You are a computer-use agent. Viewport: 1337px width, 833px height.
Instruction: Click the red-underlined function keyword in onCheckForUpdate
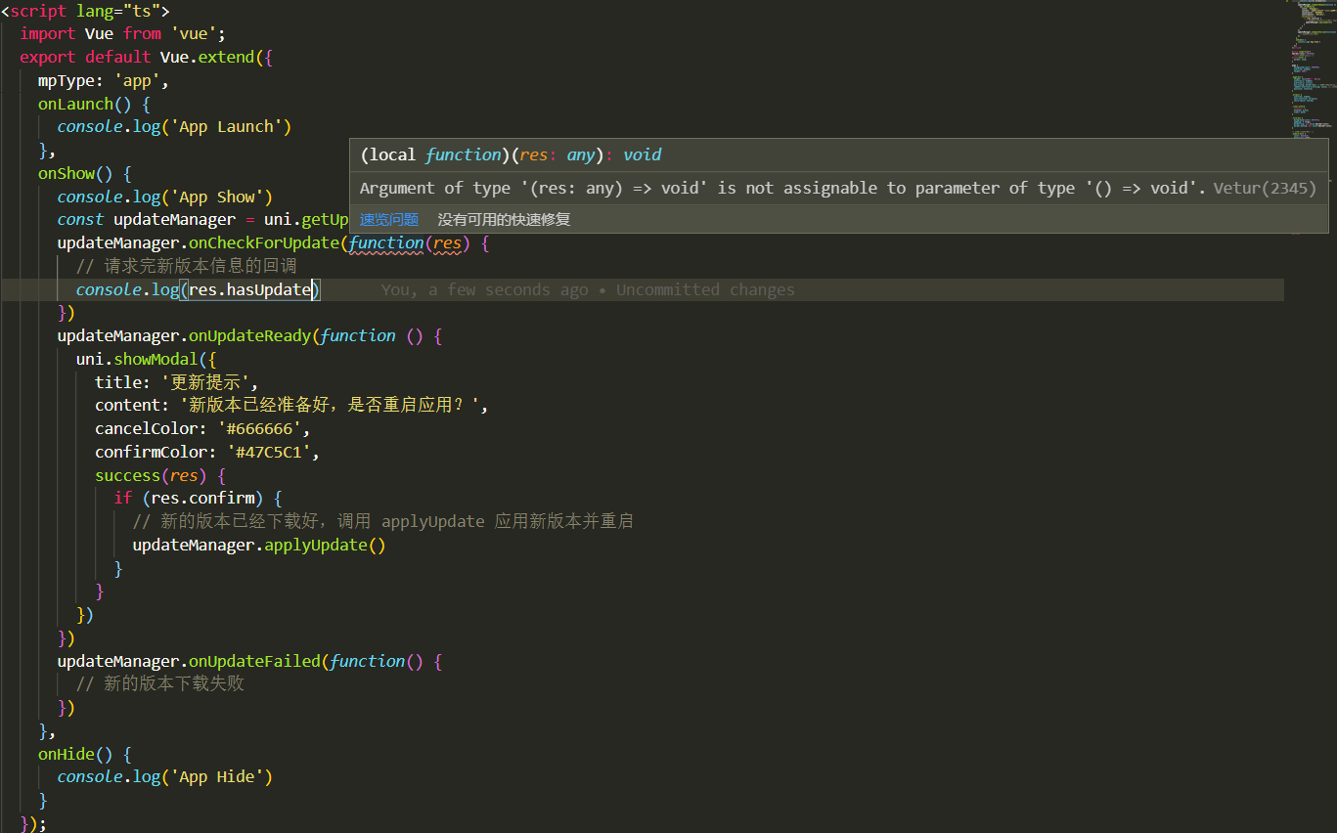pos(386,243)
